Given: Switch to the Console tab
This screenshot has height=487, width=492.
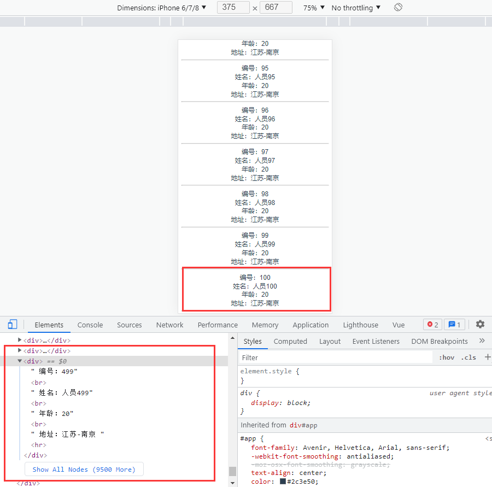Looking at the screenshot, I should [x=90, y=325].
